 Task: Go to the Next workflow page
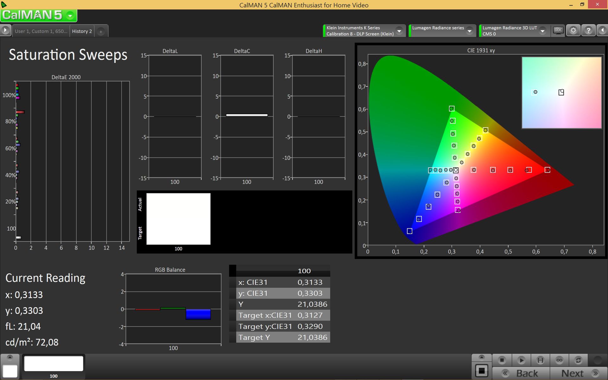pyautogui.click(x=579, y=373)
